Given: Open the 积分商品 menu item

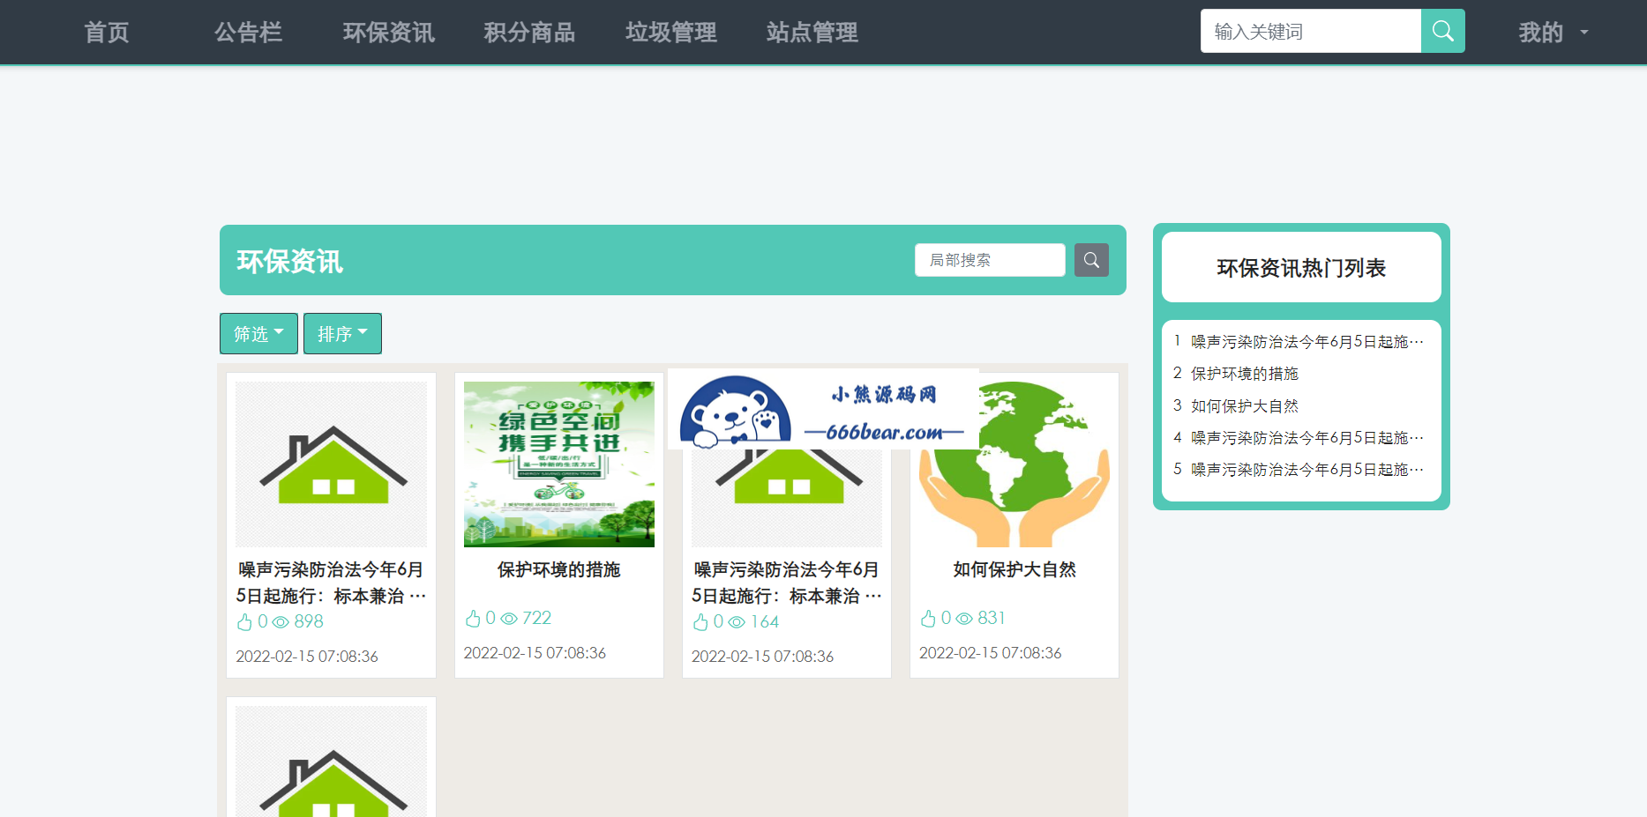Looking at the screenshot, I should 530,33.
